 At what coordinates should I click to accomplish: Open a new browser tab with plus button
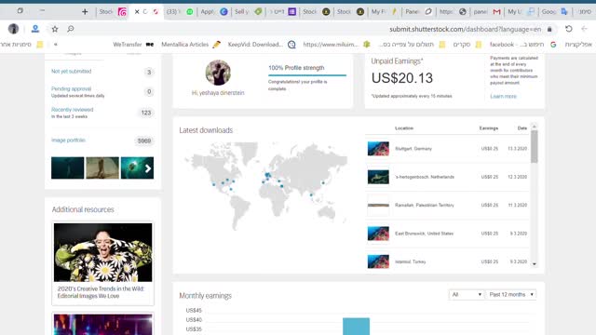click(85, 12)
